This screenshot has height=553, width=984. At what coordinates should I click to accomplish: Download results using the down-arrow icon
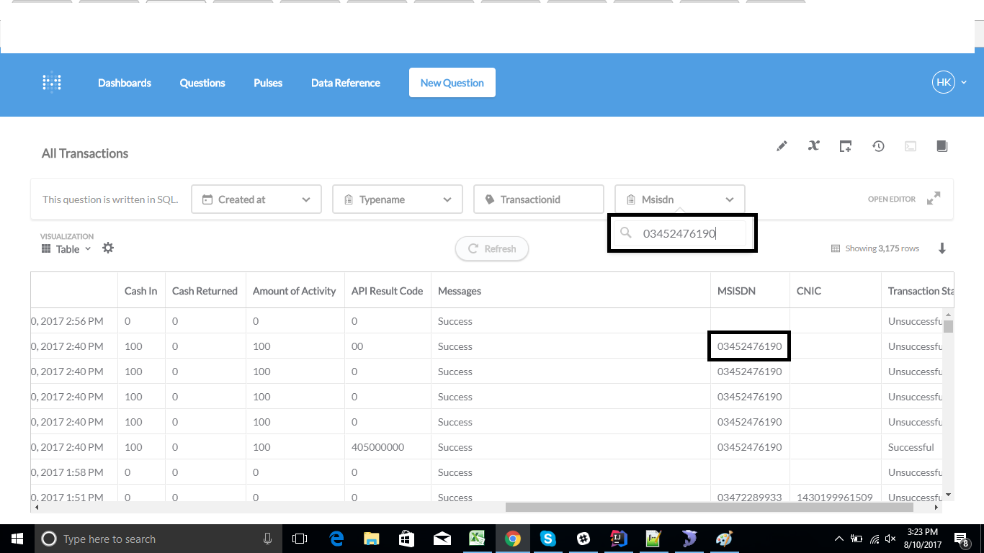[942, 248]
